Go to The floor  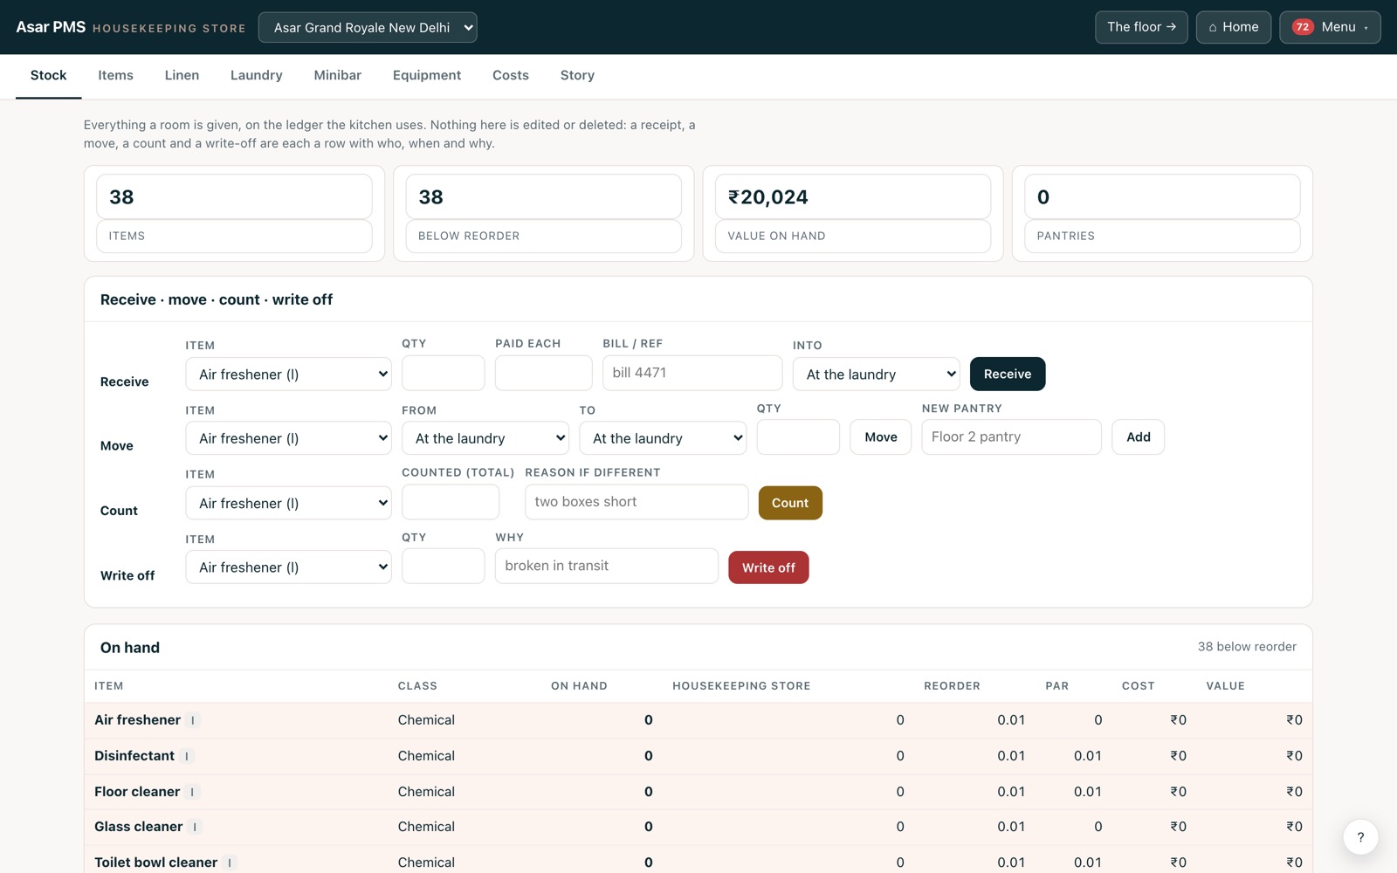click(1141, 27)
